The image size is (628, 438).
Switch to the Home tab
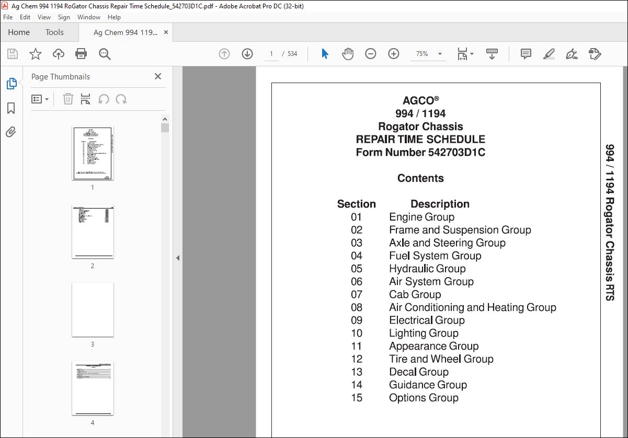tap(19, 32)
